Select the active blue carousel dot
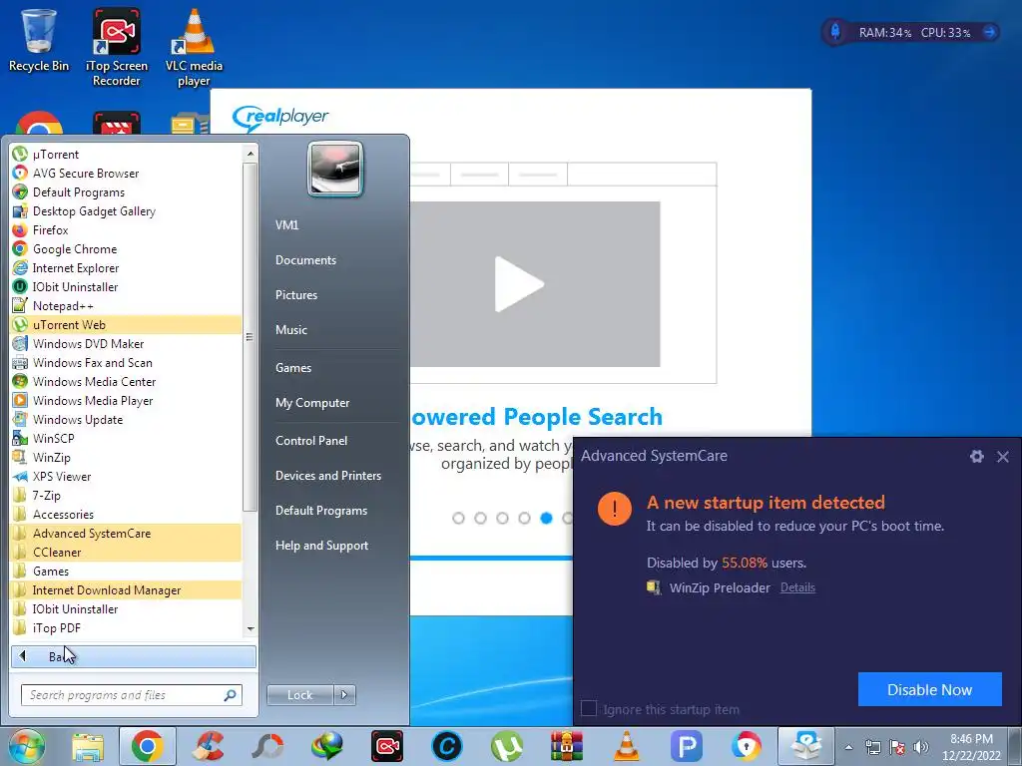1022x766 pixels. pos(546,518)
